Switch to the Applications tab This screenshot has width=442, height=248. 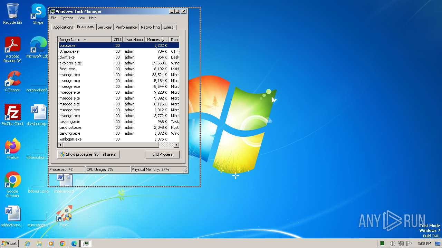click(x=63, y=27)
